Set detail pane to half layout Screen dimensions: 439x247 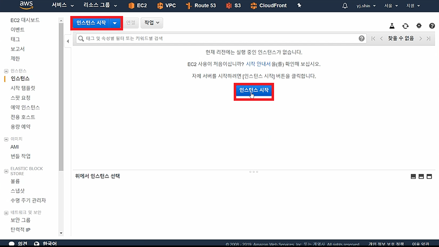[x=421, y=176]
